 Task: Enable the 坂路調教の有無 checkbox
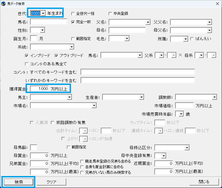click(52, 123)
